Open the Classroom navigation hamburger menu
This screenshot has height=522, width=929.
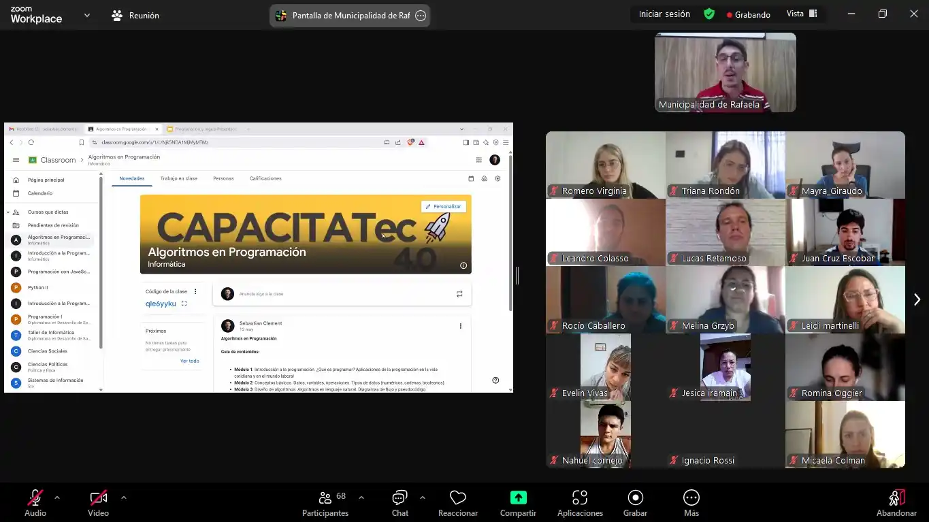pos(15,159)
